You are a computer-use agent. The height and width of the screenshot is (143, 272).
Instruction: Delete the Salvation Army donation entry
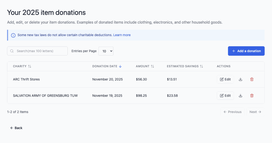pyautogui.click(x=252, y=96)
